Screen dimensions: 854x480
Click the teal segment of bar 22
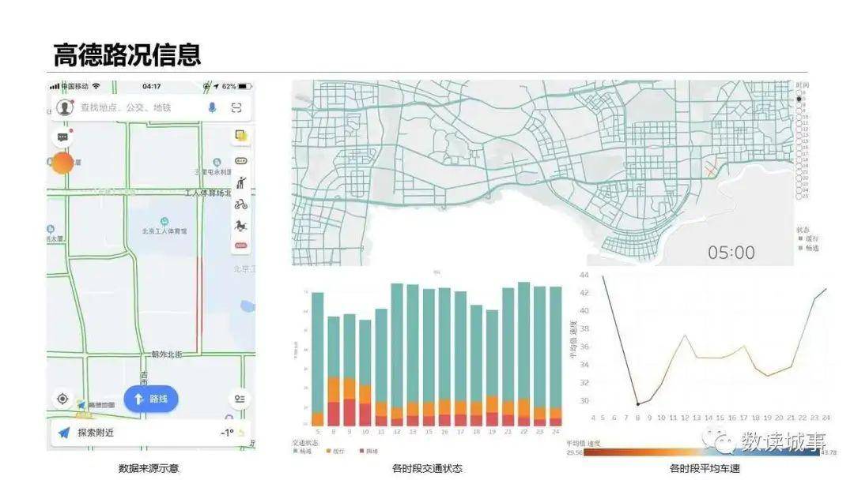(x=524, y=340)
